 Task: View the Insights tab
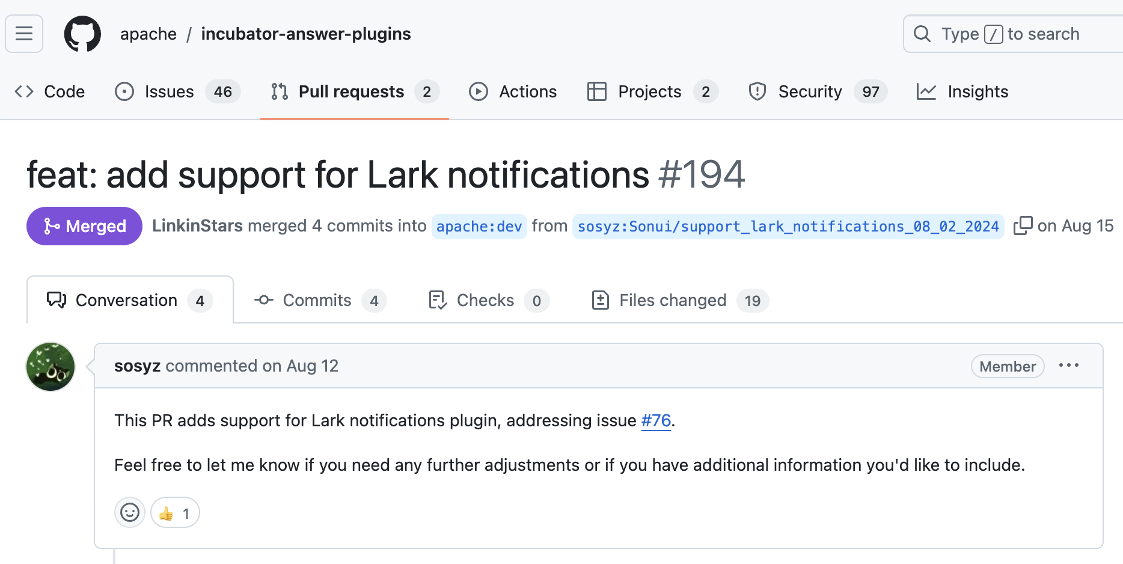(962, 91)
